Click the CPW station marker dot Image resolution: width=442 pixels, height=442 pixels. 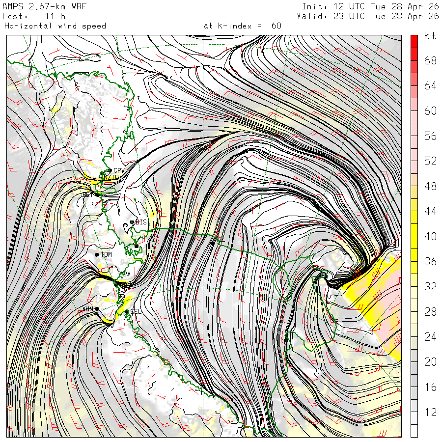pos(110,170)
